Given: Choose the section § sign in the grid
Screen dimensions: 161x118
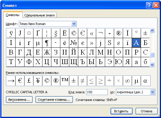Looking at the screenshot, I should [x=56, y=33].
